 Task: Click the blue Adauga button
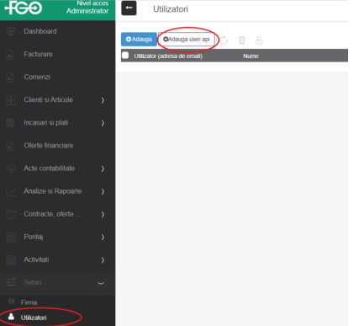point(139,40)
